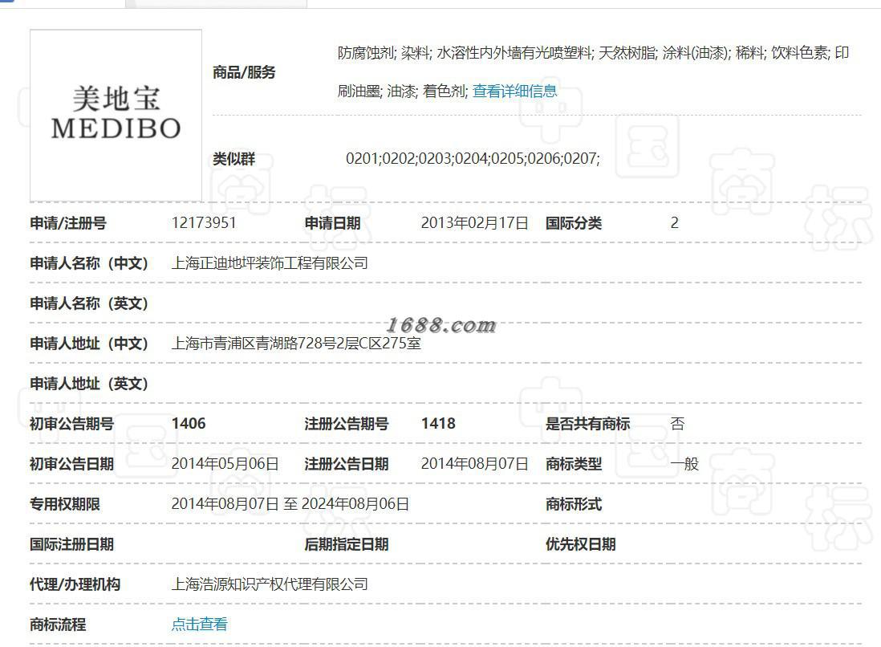This screenshot has width=881, height=647.
Task: Click the 美地宝 MEDIBO trademark image
Action: (116, 116)
